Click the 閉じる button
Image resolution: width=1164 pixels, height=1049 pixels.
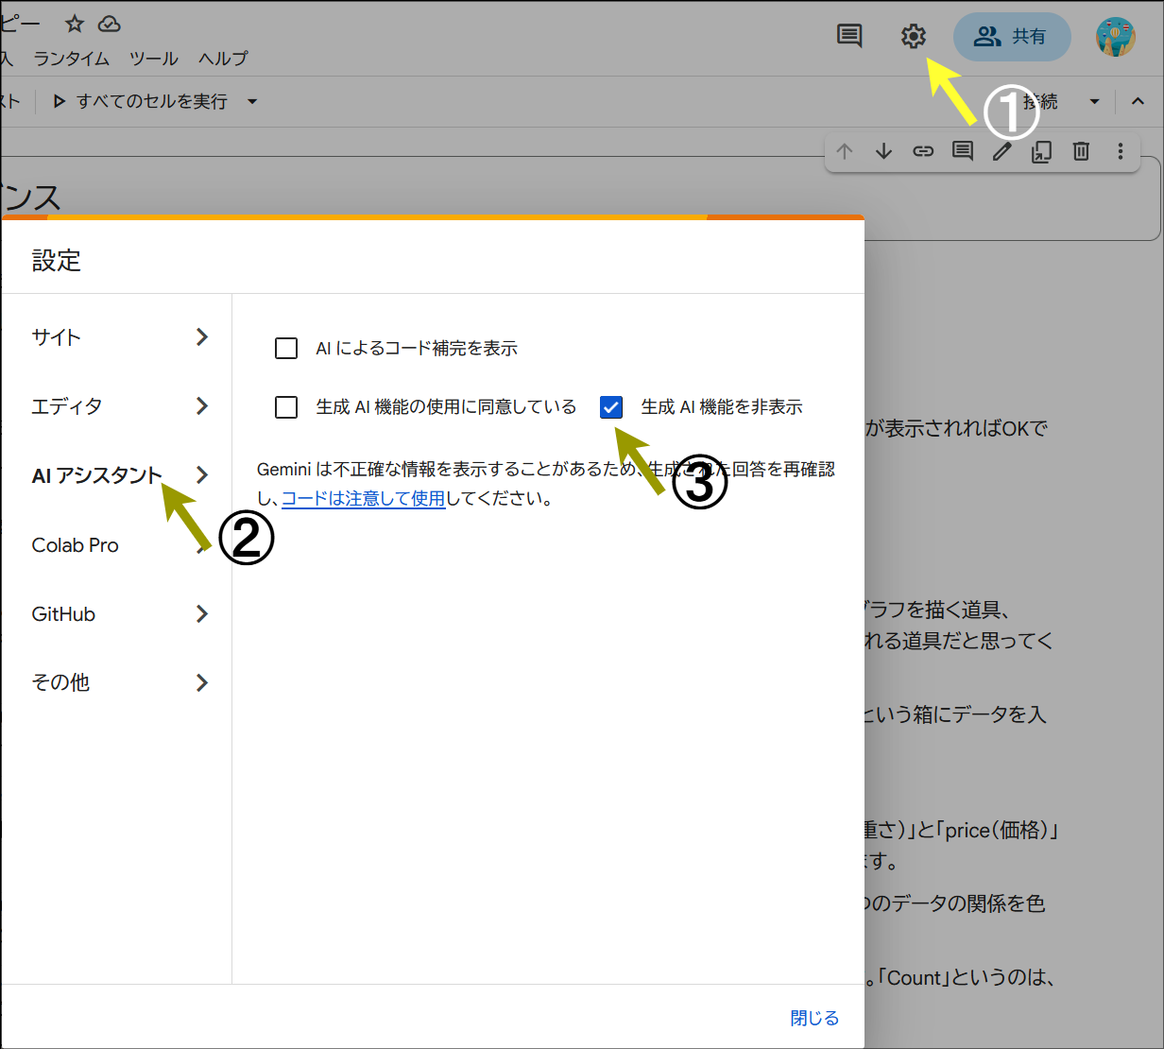point(814,1018)
